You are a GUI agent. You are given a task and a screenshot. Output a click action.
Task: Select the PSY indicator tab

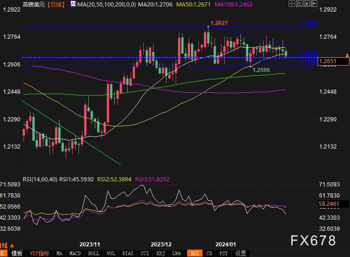[x=224, y=253]
